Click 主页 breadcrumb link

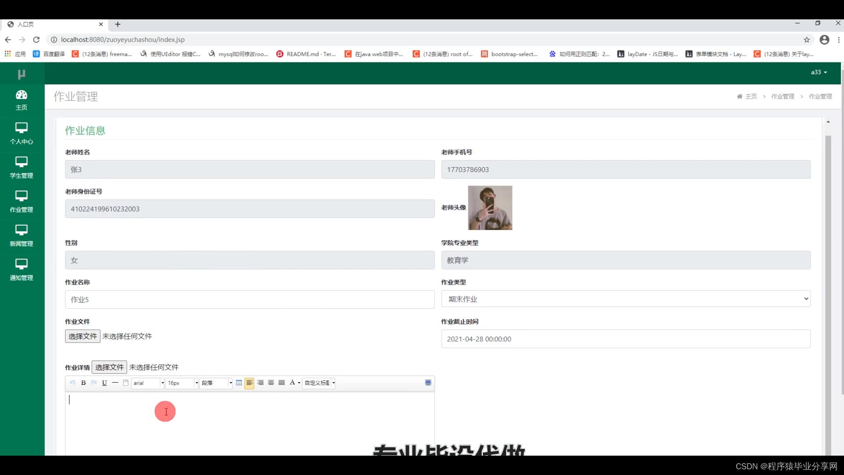pos(751,96)
